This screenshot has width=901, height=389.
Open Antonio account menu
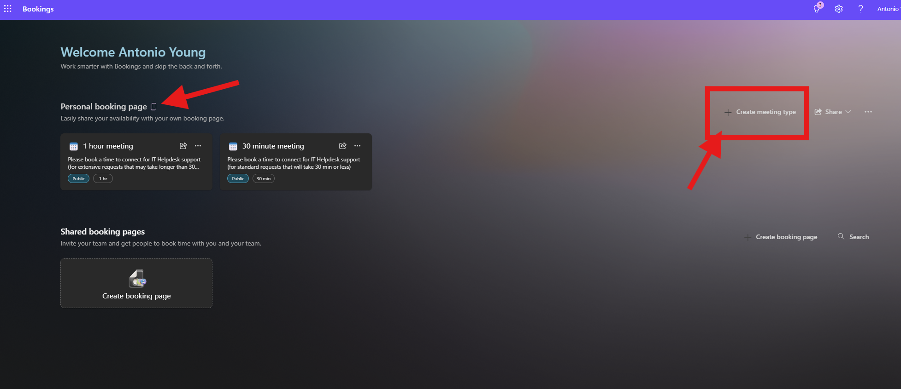click(x=889, y=9)
